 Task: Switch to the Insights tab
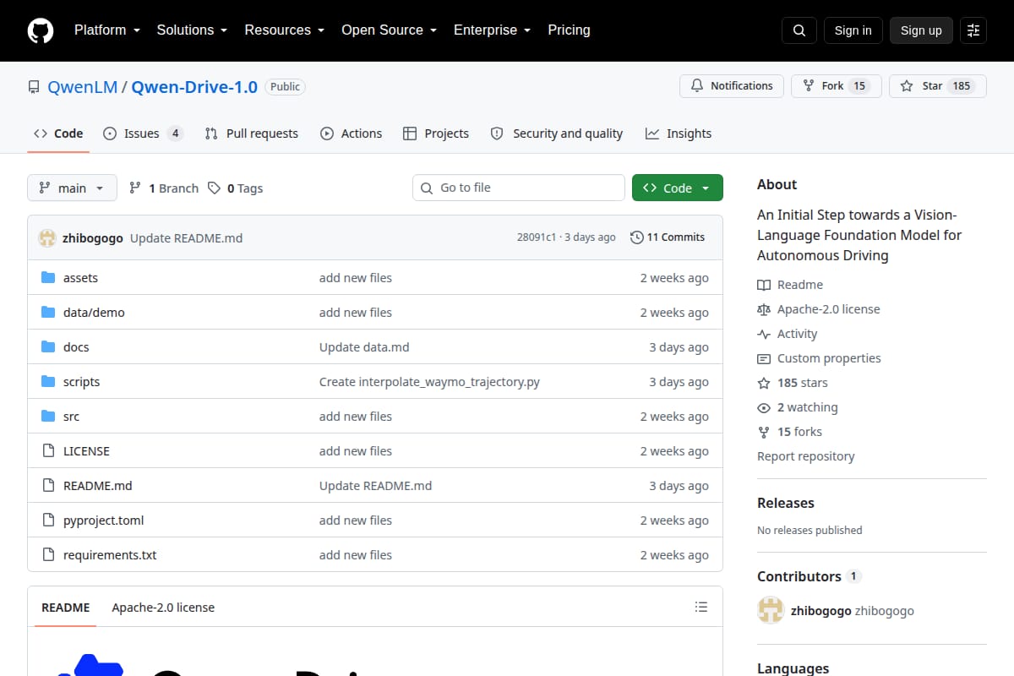tap(679, 134)
